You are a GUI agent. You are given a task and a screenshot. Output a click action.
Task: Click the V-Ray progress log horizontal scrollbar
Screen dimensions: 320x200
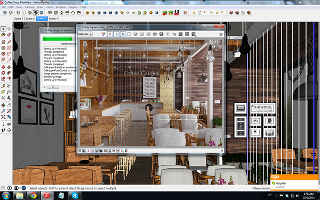pyautogui.click(x=59, y=87)
